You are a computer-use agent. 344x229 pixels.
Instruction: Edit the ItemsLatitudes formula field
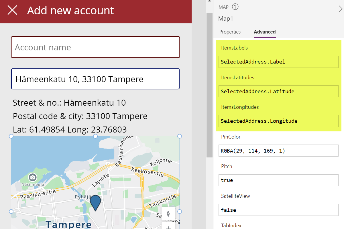pyautogui.click(x=278, y=91)
